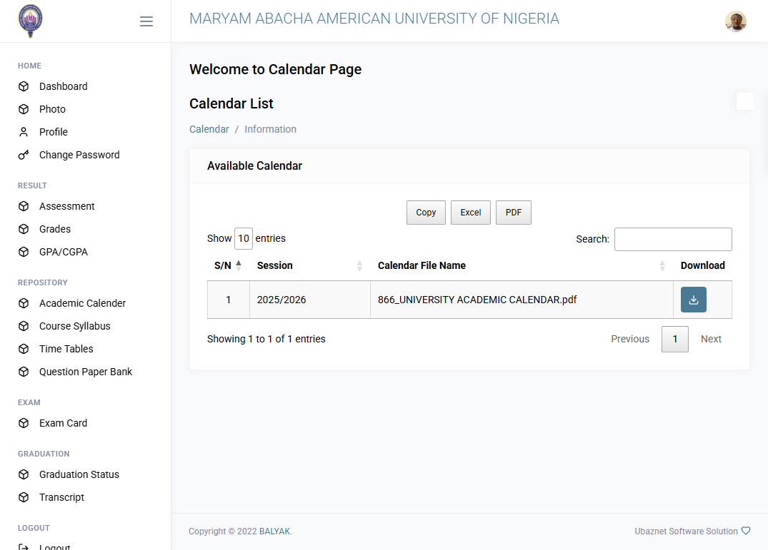Open the user profile avatar
The width and height of the screenshot is (768, 550).
point(735,21)
